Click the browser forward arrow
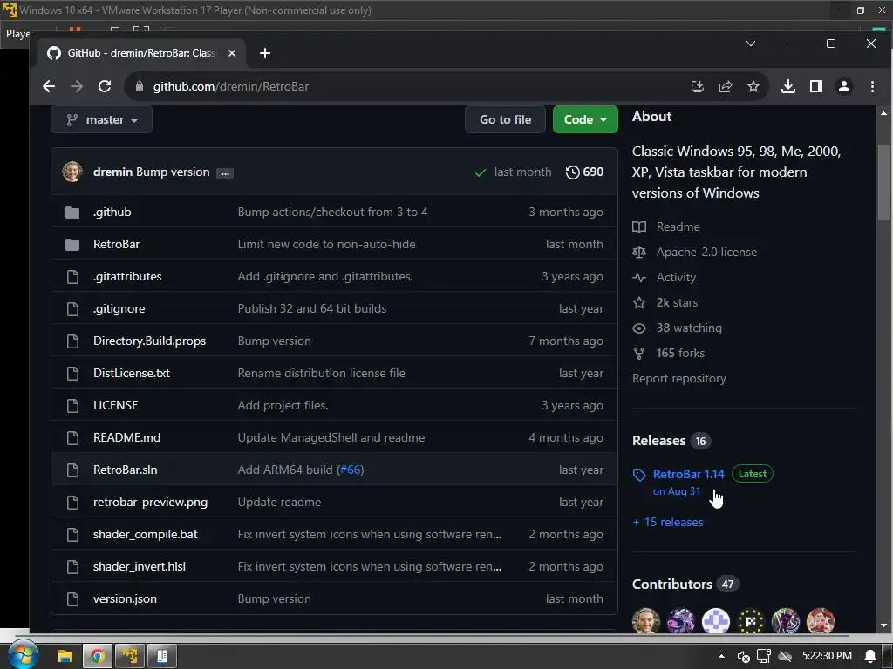The height and width of the screenshot is (669, 893). click(x=77, y=86)
